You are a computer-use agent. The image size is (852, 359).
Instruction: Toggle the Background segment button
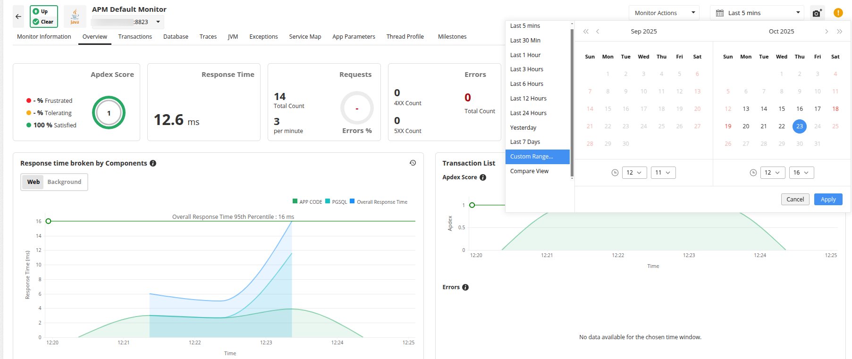point(64,182)
